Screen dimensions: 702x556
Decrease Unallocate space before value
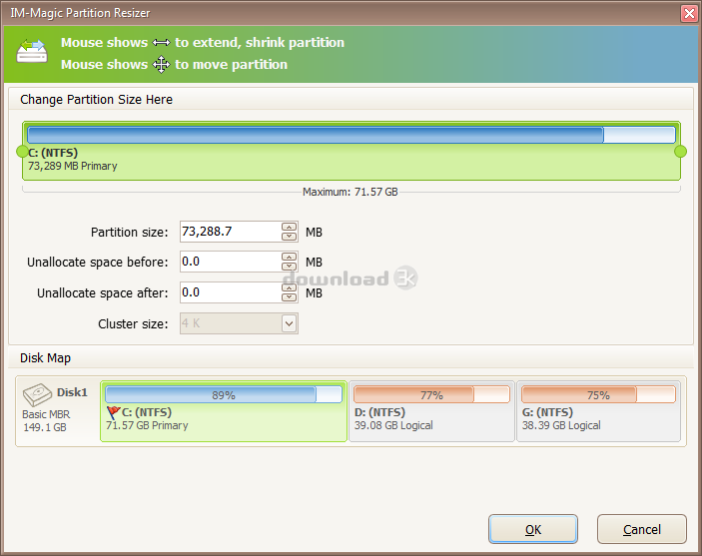(x=290, y=267)
